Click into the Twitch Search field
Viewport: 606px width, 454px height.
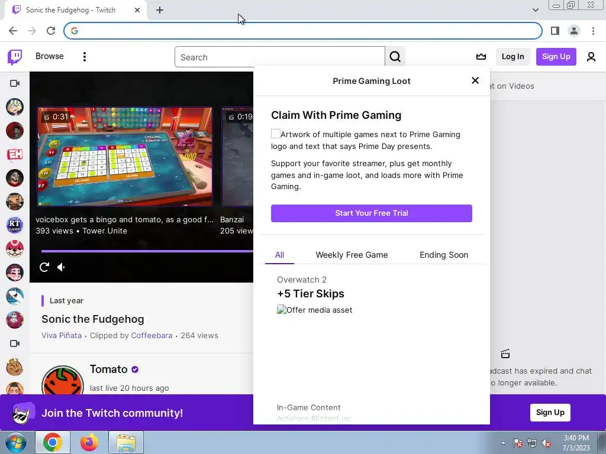(280, 57)
